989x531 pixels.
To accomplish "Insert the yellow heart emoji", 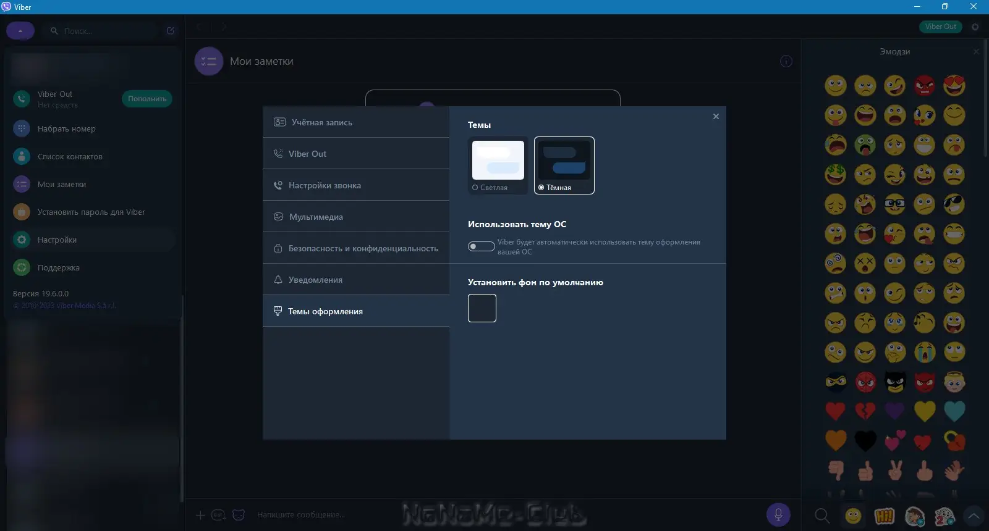I will tap(925, 411).
